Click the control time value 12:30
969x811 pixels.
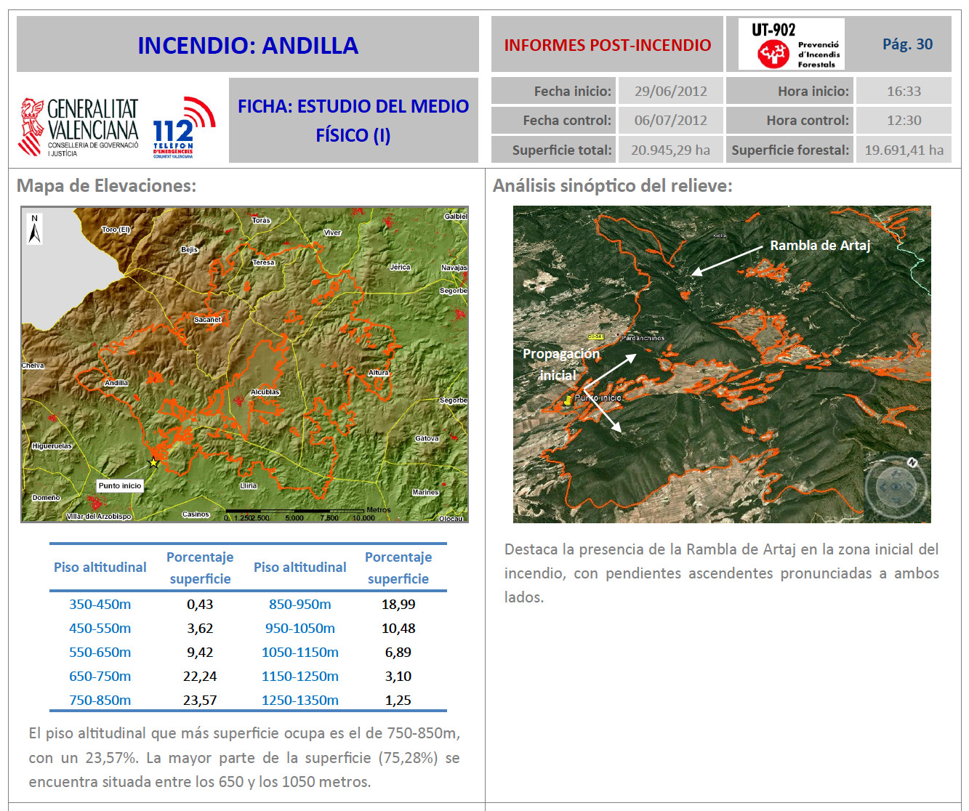point(904,120)
